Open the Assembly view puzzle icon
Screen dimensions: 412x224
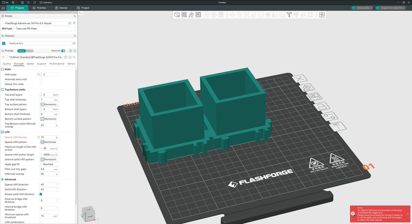click(x=322, y=15)
